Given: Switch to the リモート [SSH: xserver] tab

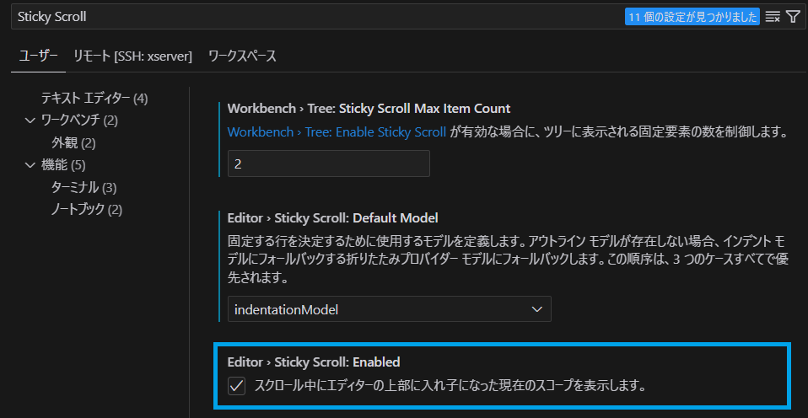Looking at the screenshot, I should (x=133, y=56).
